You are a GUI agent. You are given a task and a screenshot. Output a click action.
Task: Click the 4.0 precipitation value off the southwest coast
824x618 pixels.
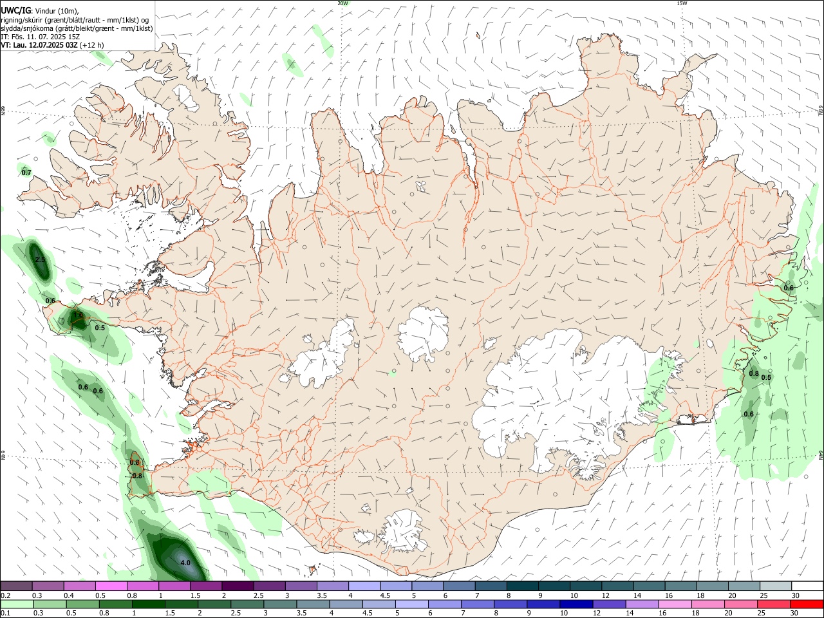[x=185, y=563]
